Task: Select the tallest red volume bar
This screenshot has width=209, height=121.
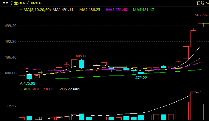Action: [193, 106]
